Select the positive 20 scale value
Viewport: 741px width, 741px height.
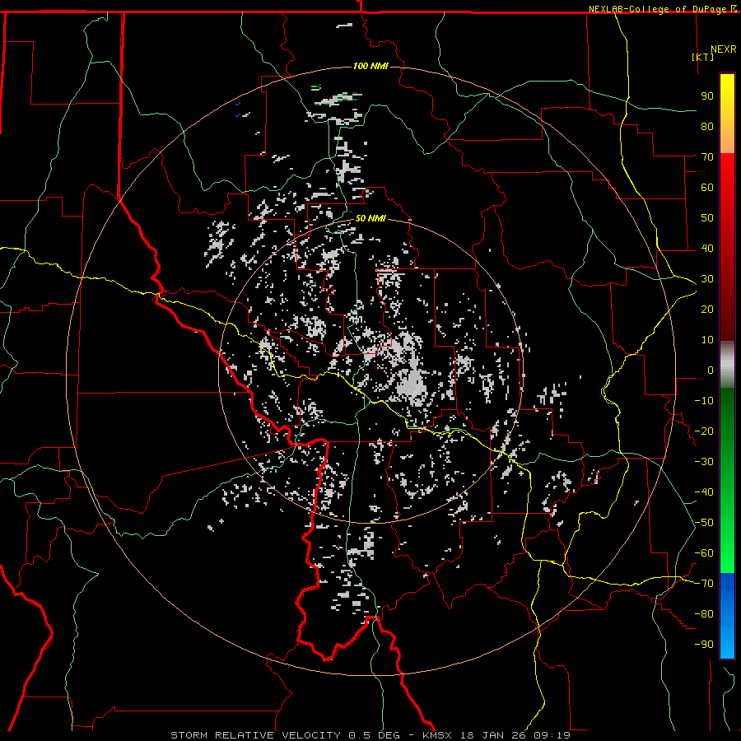tap(707, 309)
